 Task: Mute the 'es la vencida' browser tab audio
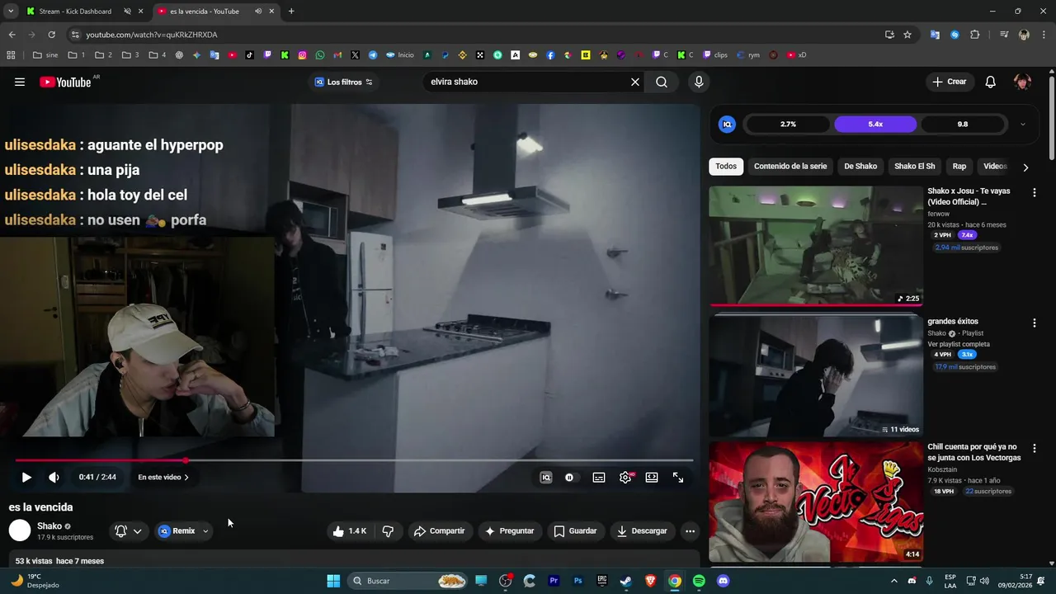(258, 12)
